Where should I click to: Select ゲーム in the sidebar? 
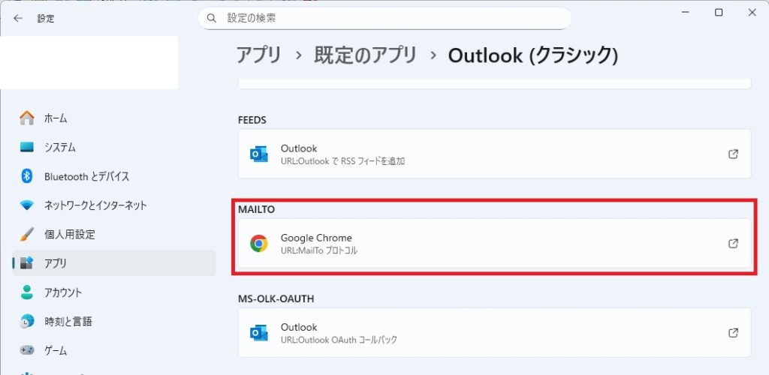click(x=56, y=350)
